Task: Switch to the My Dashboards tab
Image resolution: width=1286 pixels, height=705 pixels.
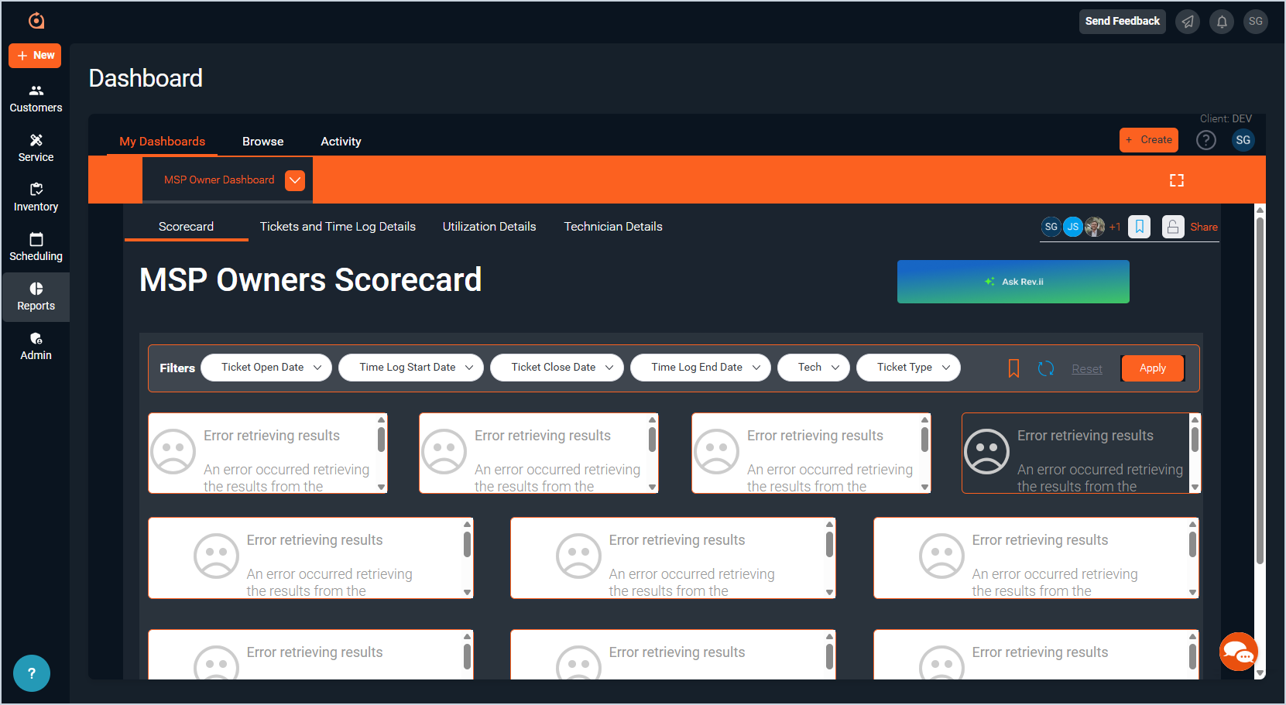Action: (x=163, y=142)
